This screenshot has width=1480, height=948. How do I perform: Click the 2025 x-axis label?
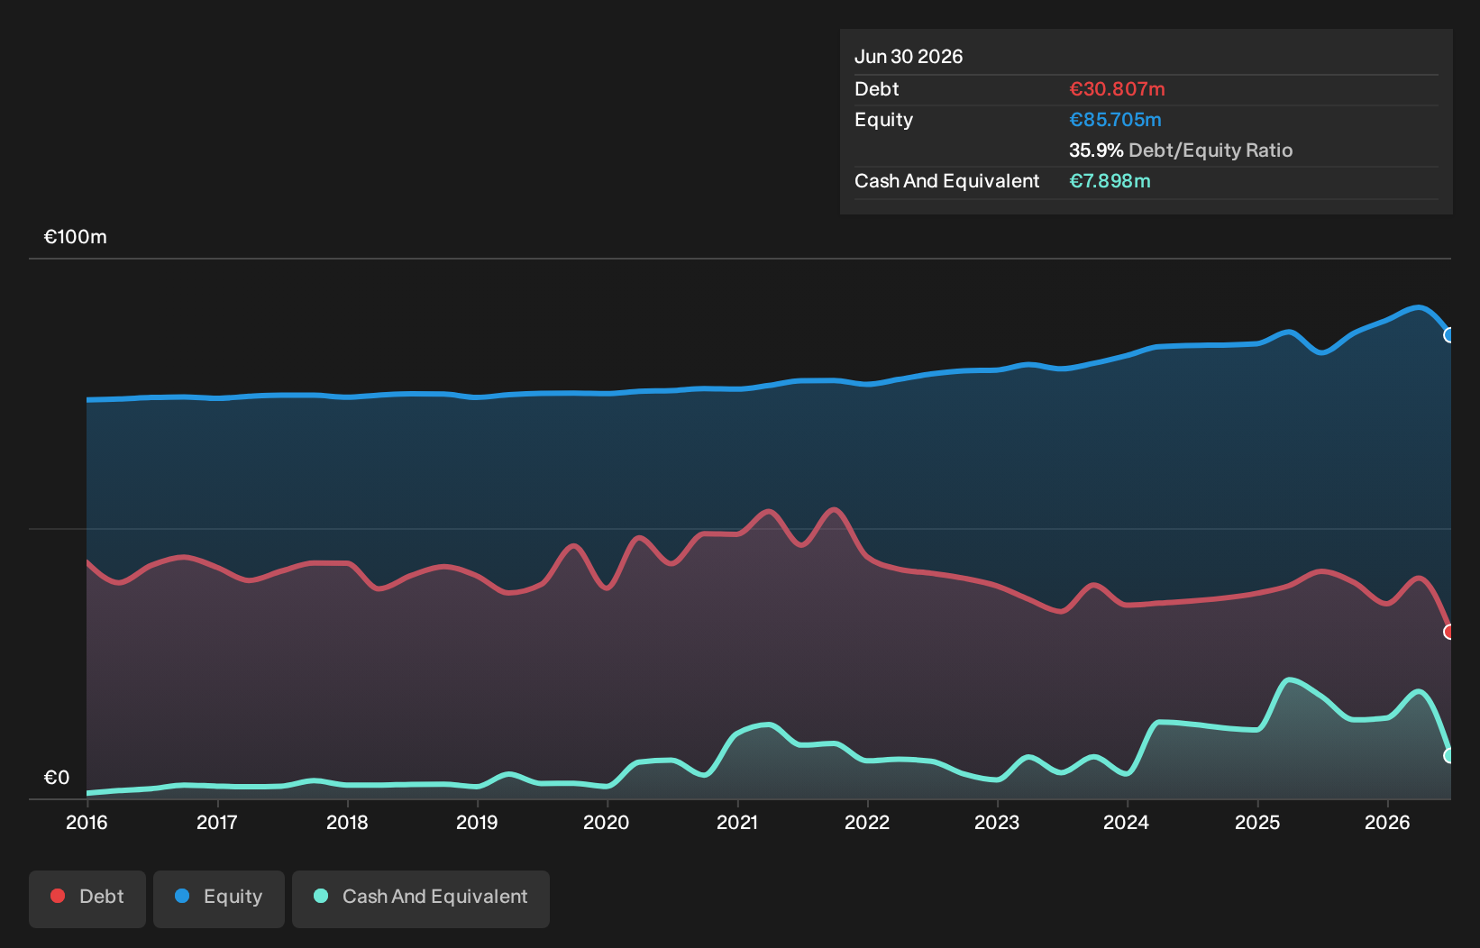(x=1257, y=822)
